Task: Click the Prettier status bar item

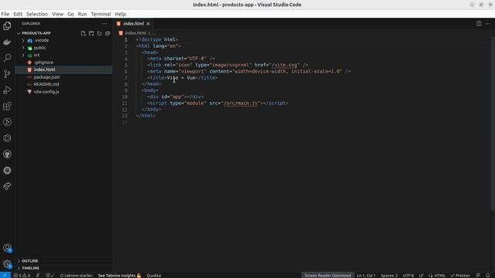Action: coord(460,275)
